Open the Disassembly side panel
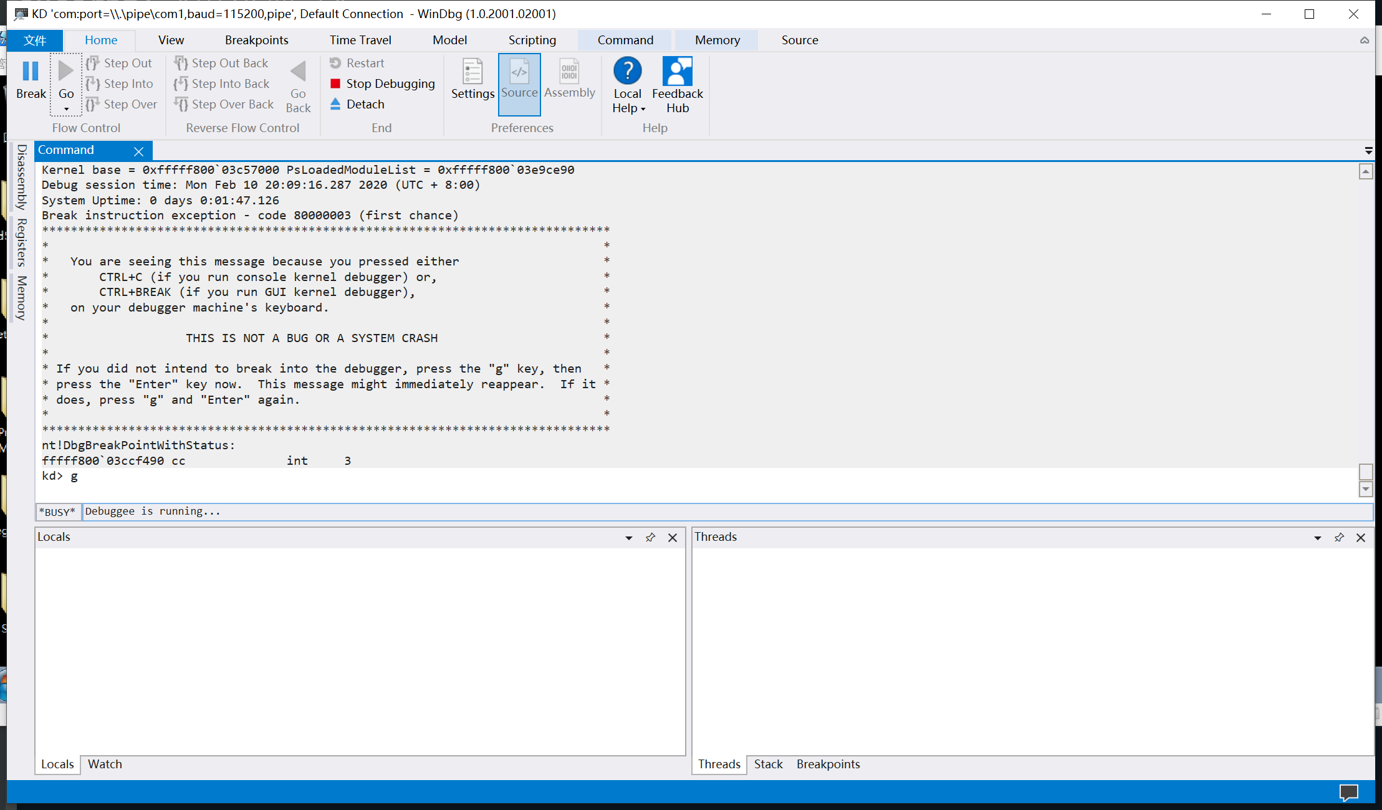The width and height of the screenshot is (1382, 810). (x=22, y=177)
